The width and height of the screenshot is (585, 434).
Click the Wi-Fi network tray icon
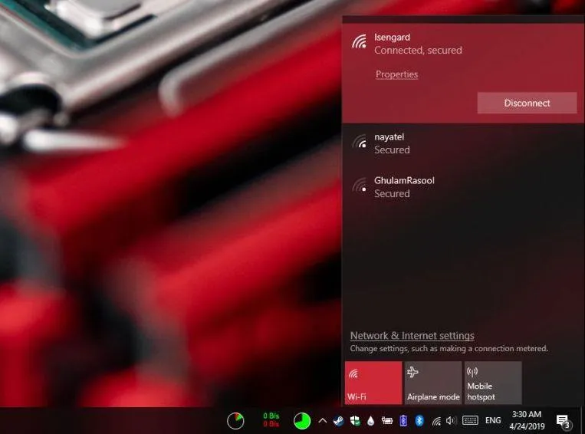point(436,420)
